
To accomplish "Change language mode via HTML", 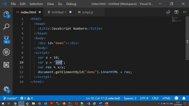I will [167, 98].
